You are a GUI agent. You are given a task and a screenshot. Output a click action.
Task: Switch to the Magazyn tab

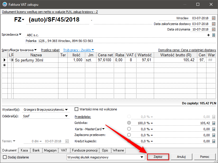(50, 150)
